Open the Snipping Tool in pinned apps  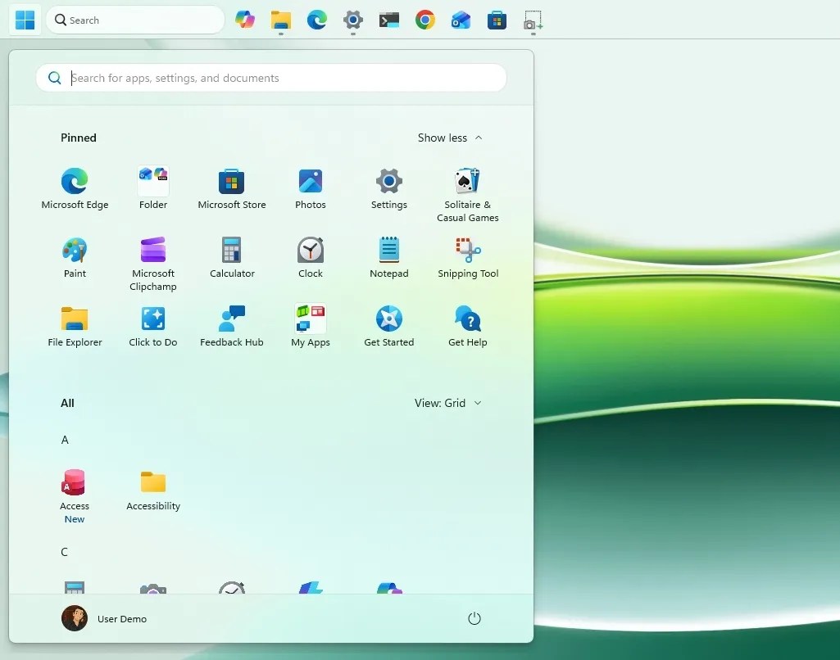click(468, 257)
